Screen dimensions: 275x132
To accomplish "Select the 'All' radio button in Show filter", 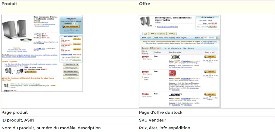I will (x=148, y=38).
